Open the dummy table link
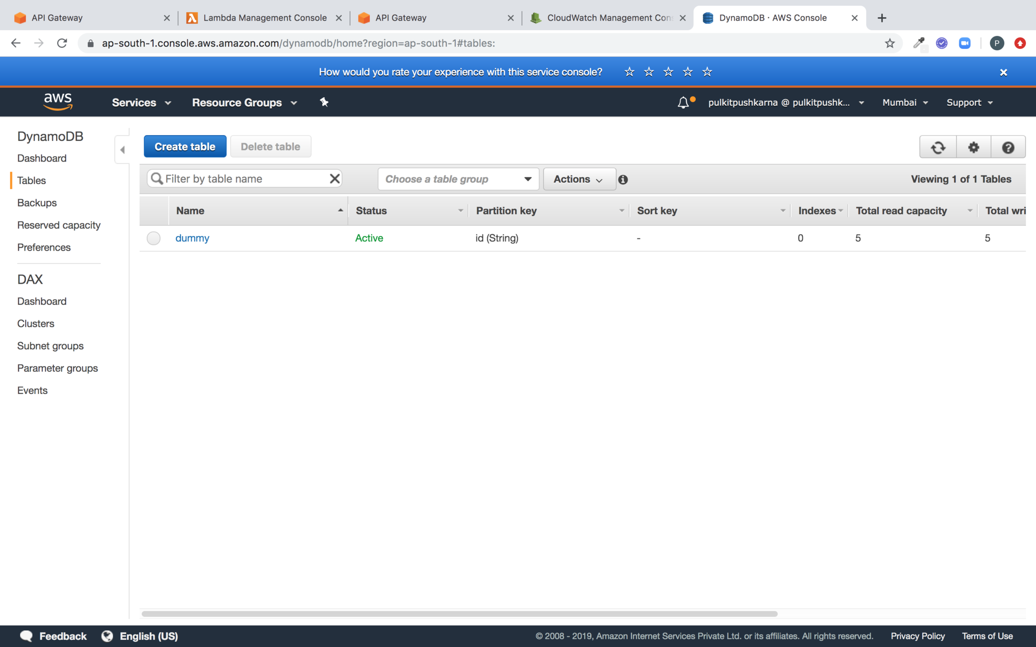The image size is (1036, 647). click(192, 238)
